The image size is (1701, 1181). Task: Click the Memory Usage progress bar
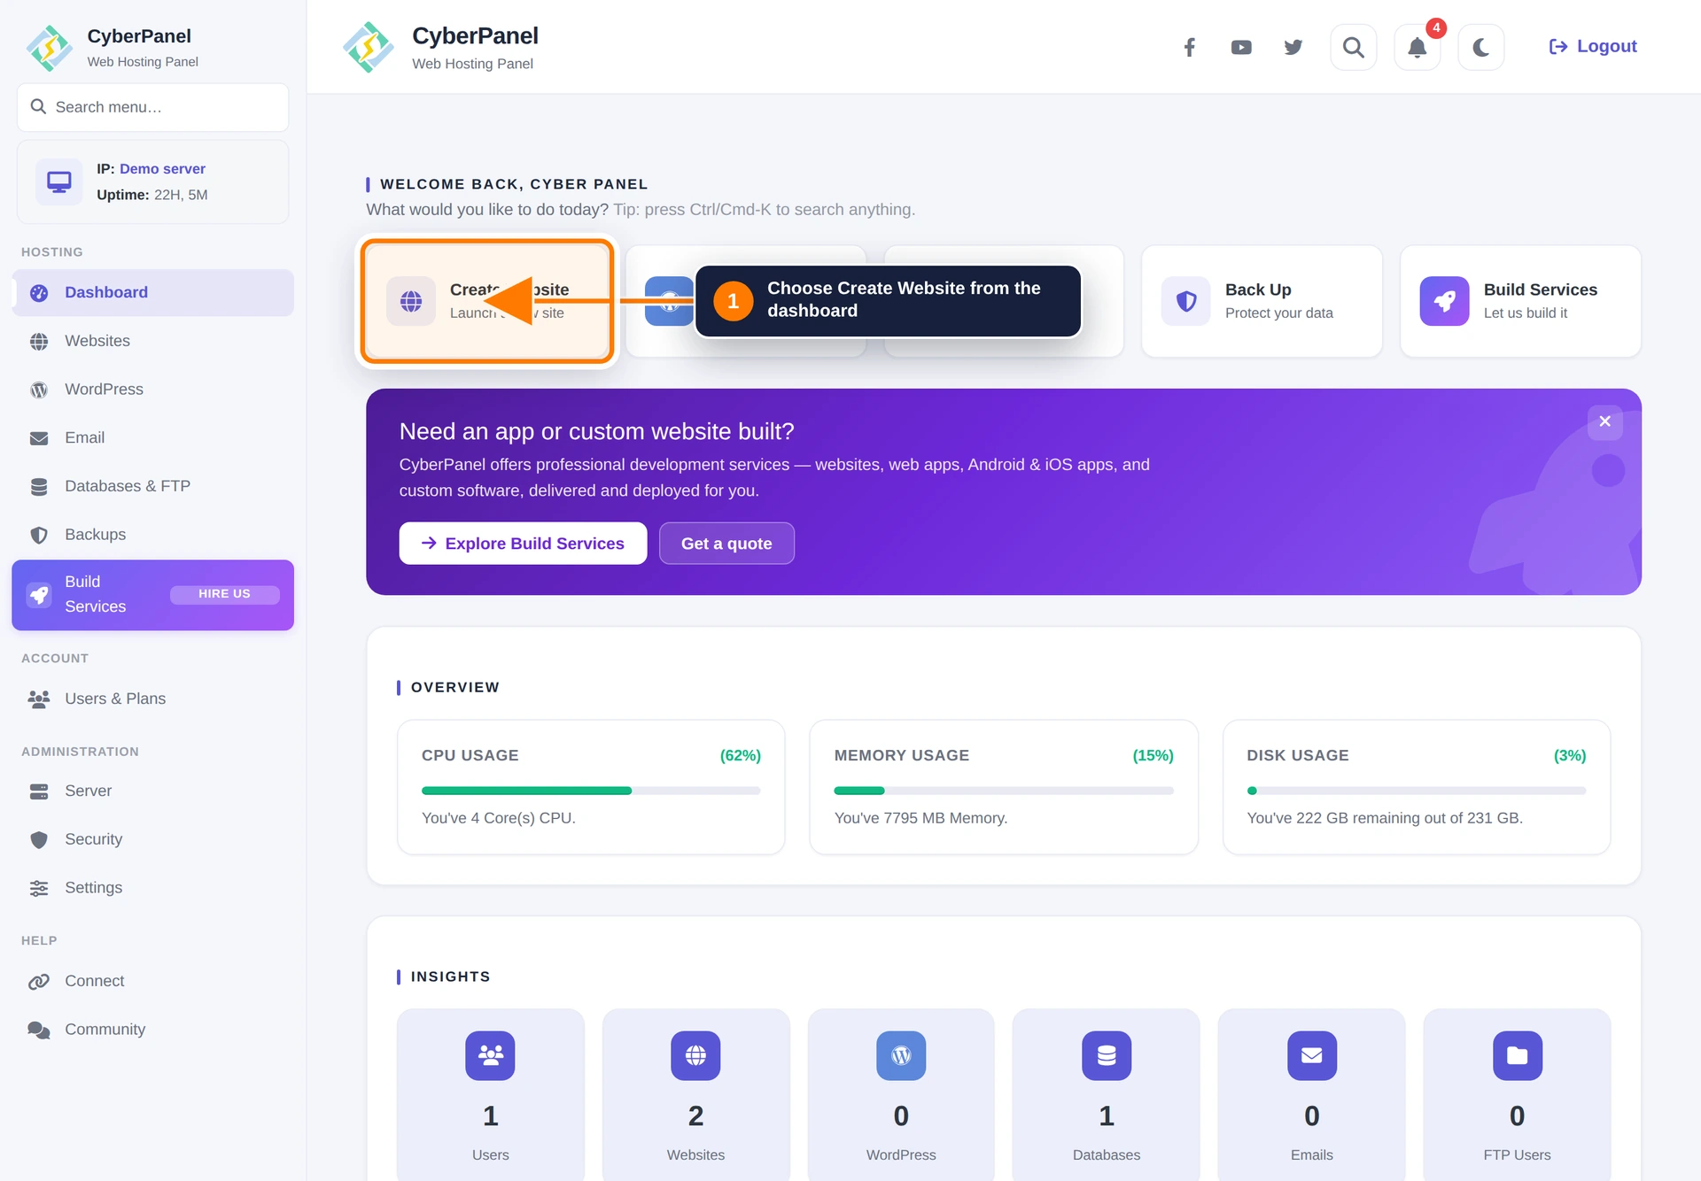pyautogui.click(x=1004, y=791)
